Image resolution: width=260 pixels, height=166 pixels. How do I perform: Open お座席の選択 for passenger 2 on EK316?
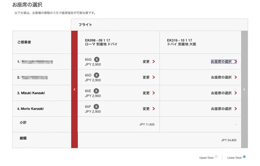point(224,77)
